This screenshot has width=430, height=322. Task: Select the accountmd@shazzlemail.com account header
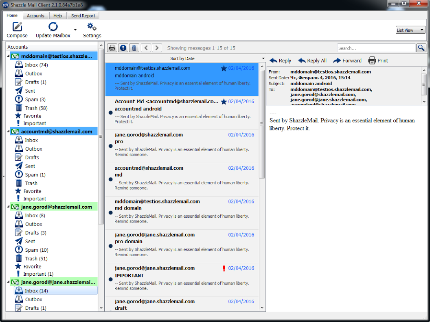(x=54, y=131)
